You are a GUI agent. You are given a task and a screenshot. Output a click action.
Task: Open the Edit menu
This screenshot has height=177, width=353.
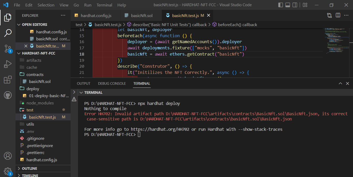point(29,5)
